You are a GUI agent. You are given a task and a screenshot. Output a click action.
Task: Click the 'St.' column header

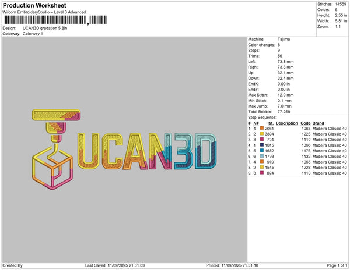click(x=271, y=123)
